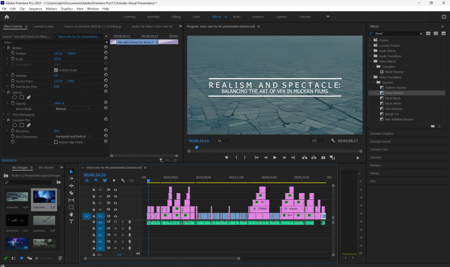Image resolution: width=450 pixels, height=267 pixels.
Task: Open Program monitor button editor plus icon
Action: [x=358, y=158]
